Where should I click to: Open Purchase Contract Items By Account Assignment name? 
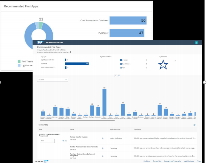[x=82, y=155]
